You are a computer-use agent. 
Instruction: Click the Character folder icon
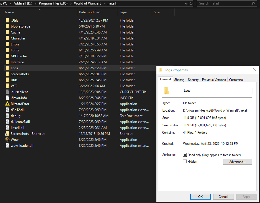point(7,38)
